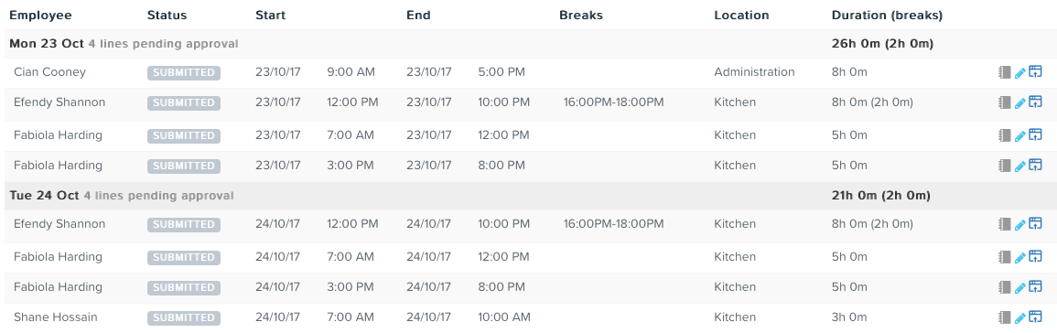Select Efendy Shannon's name on 23/10/17 row
This screenshot has width=1057, height=333.
(x=59, y=102)
